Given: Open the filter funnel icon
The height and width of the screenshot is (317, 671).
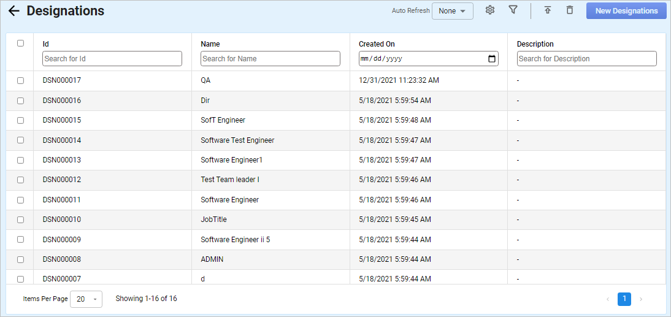Looking at the screenshot, I should pos(513,10).
